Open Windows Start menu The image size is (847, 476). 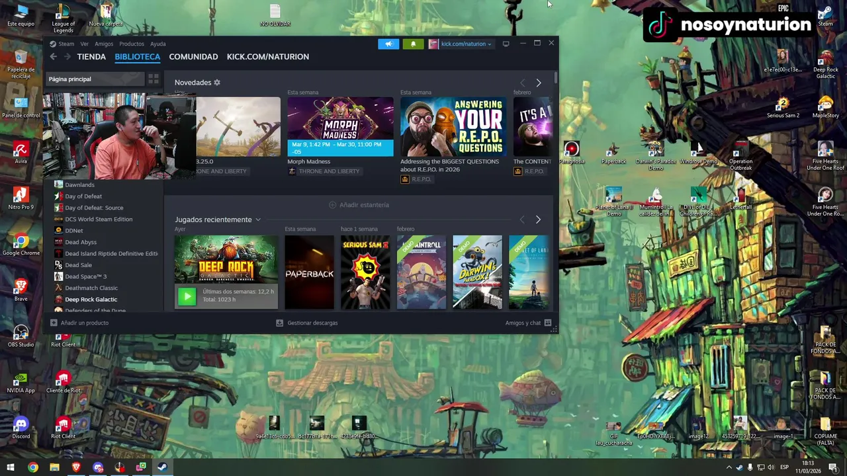point(11,467)
